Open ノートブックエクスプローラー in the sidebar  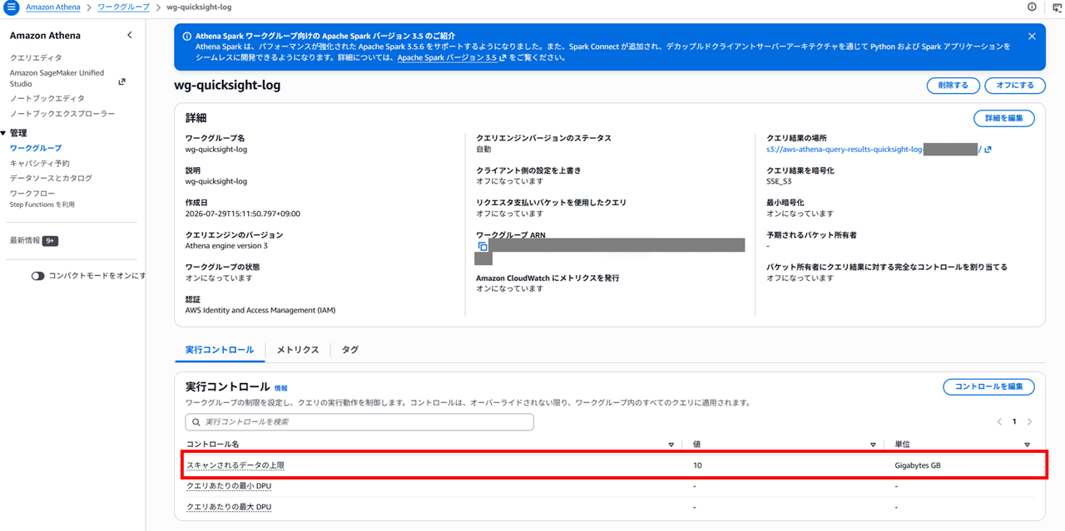tap(62, 114)
